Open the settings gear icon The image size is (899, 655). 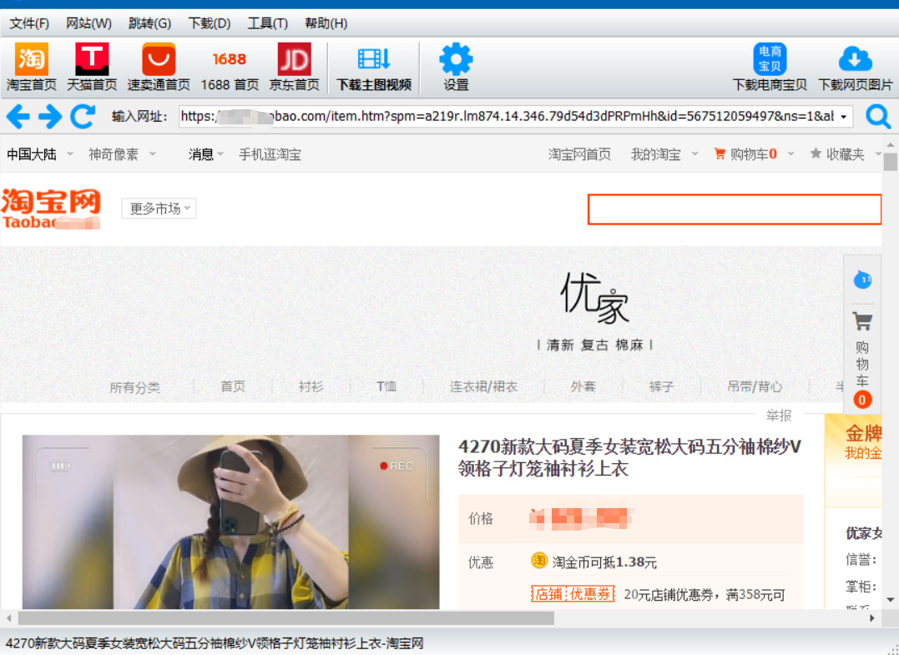point(456,60)
